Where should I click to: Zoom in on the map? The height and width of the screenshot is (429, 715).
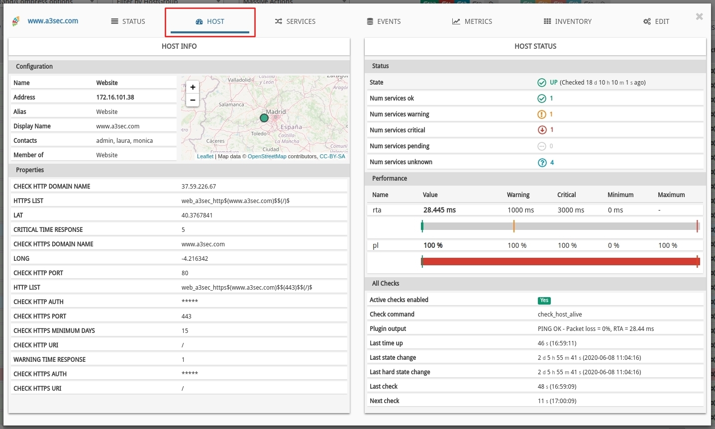193,87
